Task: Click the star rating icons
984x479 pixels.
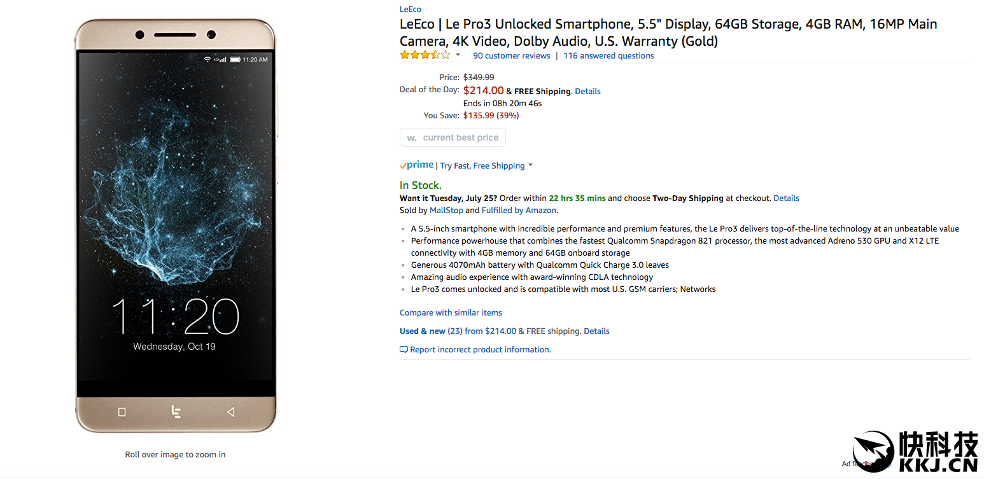Action: point(425,55)
